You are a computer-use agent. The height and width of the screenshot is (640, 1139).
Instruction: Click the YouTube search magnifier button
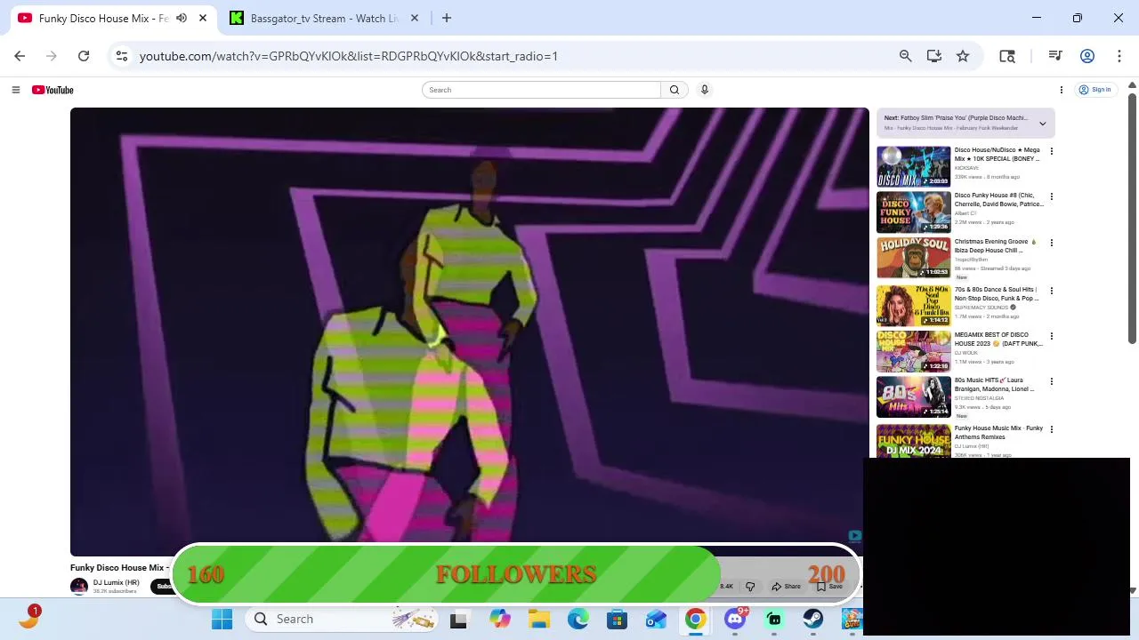pos(675,90)
